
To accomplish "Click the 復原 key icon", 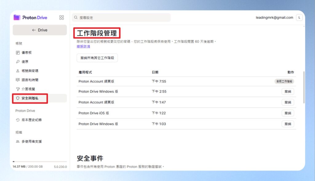I will [18, 62].
